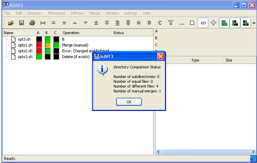Toggle the dotted show-whitespace-characters icon
Screen dimensions: 257x163
(x=182, y=24)
